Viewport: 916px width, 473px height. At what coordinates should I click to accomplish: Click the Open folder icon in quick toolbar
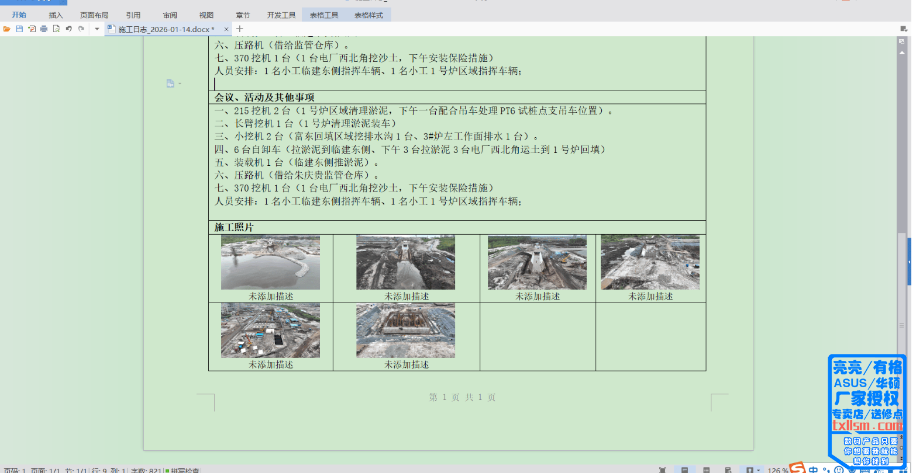pyautogui.click(x=7, y=29)
